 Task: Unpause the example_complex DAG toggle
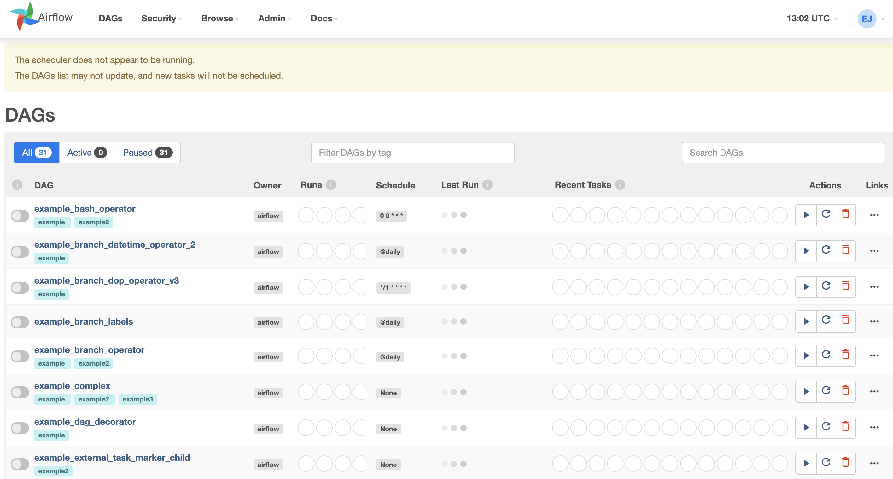[x=20, y=392]
